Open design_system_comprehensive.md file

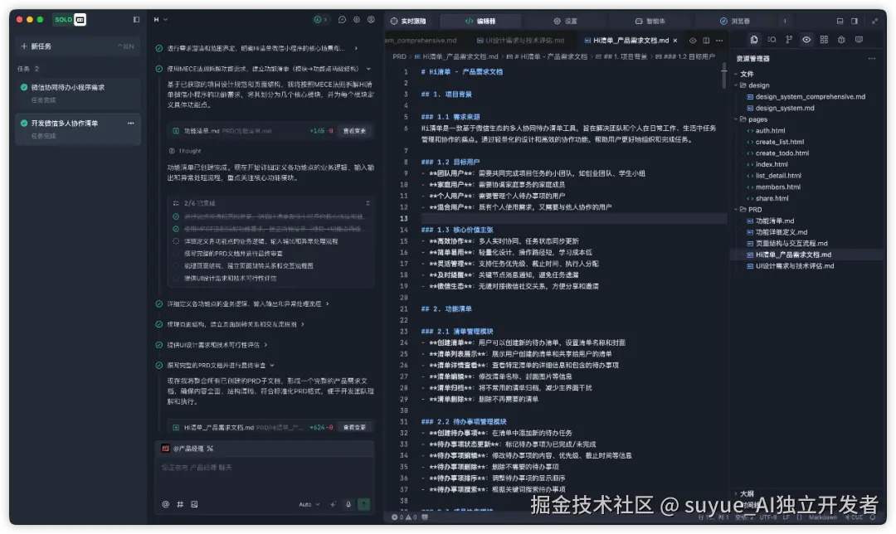point(806,96)
